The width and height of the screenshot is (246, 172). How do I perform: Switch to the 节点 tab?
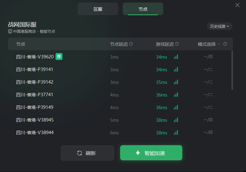143,9
